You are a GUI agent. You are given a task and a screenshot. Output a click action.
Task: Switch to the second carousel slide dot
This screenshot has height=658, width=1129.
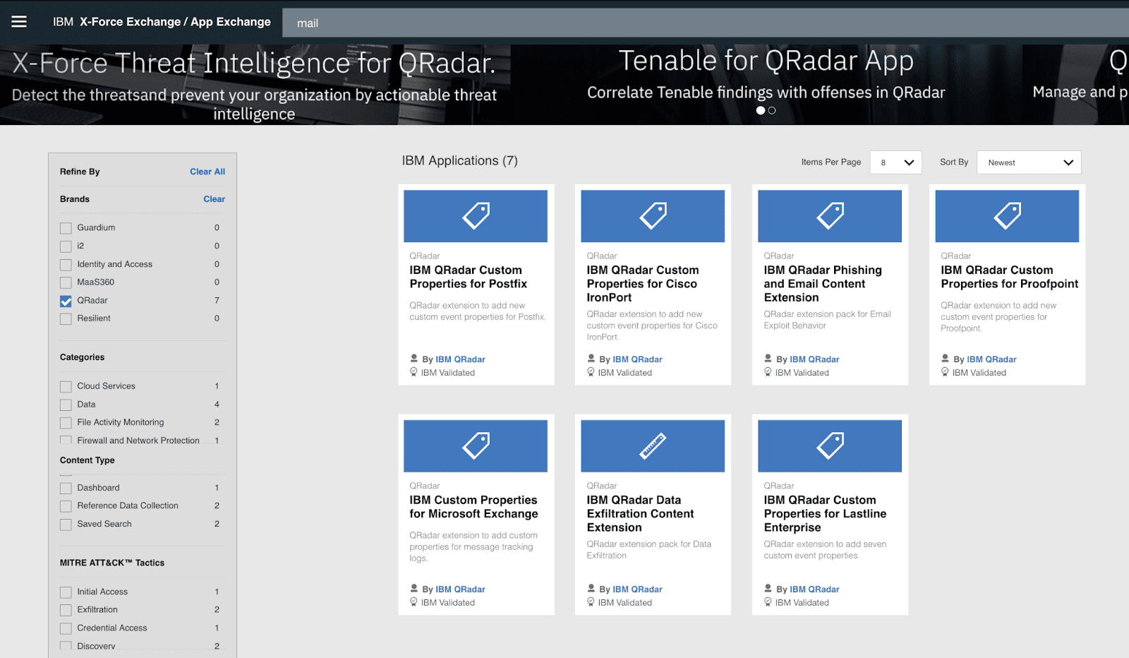pos(772,110)
